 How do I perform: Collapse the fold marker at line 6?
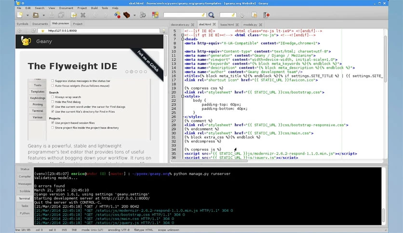tap(183, 35)
